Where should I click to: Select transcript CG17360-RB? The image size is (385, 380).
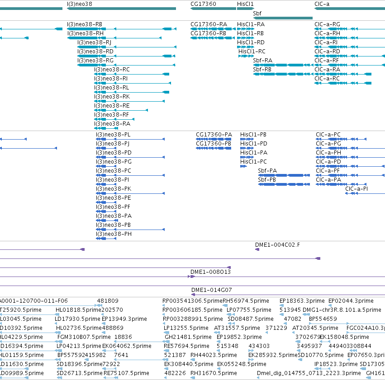[x=213, y=38]
